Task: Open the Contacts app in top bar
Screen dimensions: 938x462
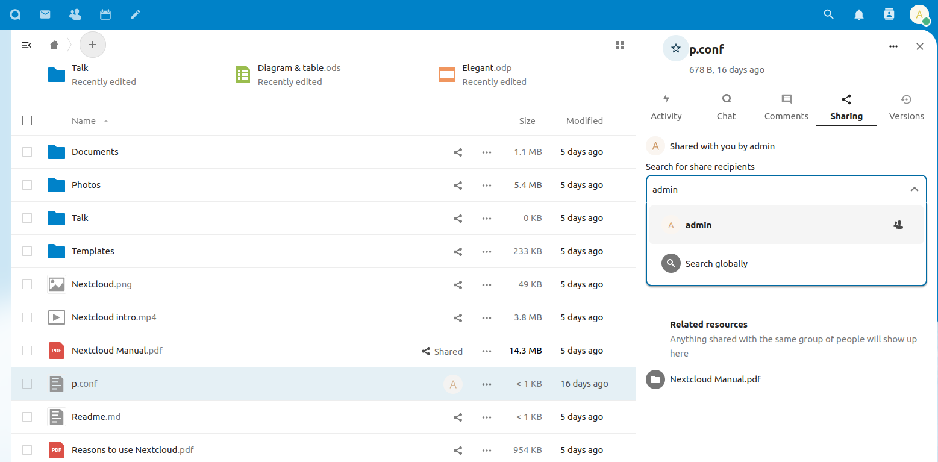Action: (75, 14)
